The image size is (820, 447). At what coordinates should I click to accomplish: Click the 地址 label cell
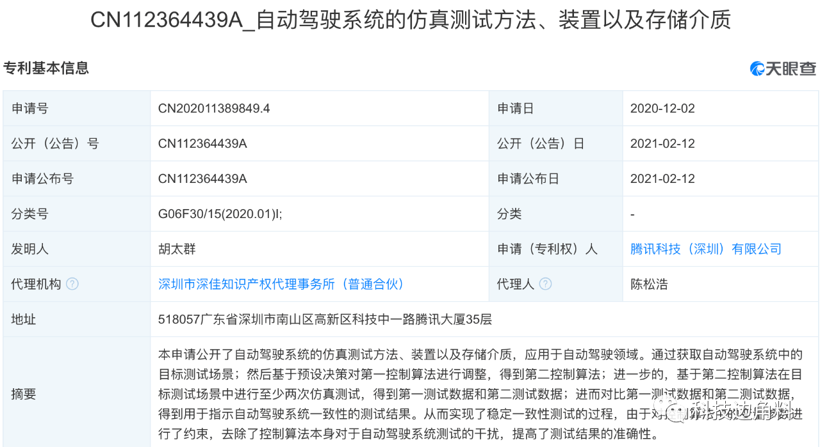point(77,319)
